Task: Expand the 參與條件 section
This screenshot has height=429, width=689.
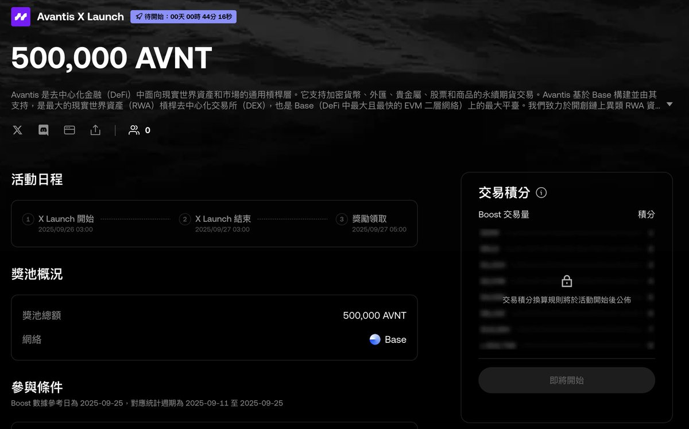Action: click(37, 388)
